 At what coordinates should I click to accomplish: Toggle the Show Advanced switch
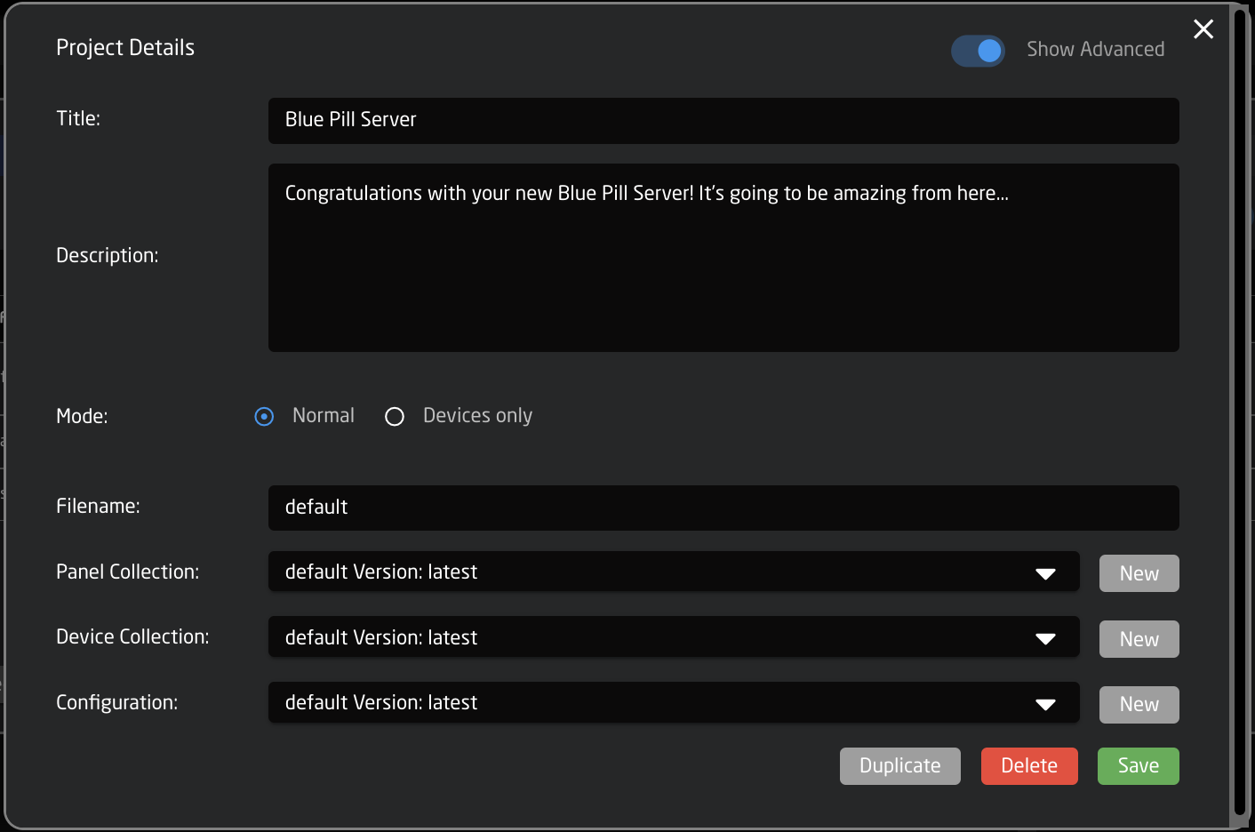(978, 51)
